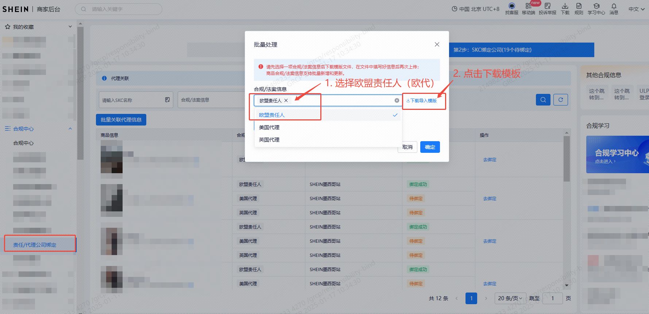Click the 合规中心 menu list icon
649x314 pixels.
tap(7, 129)
